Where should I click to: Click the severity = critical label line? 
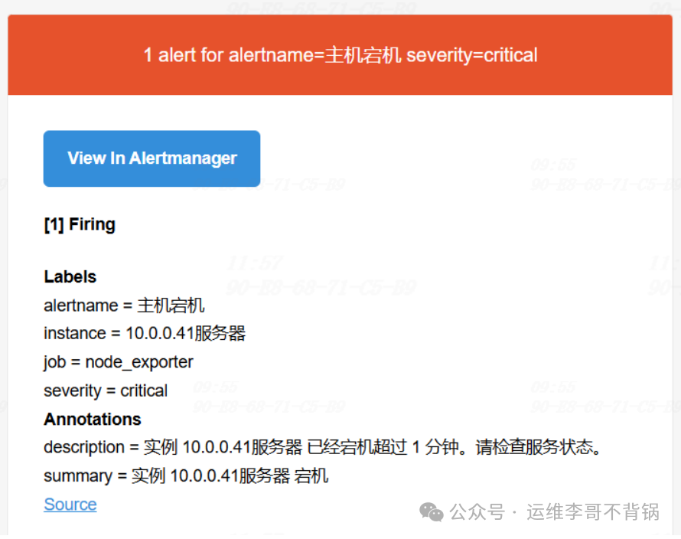pyautogui.click(x=106, y=390)
